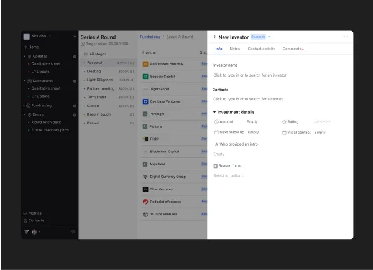Click the Investor name search field
This screenshot has width=373, height=270.
tap(250, 75)
